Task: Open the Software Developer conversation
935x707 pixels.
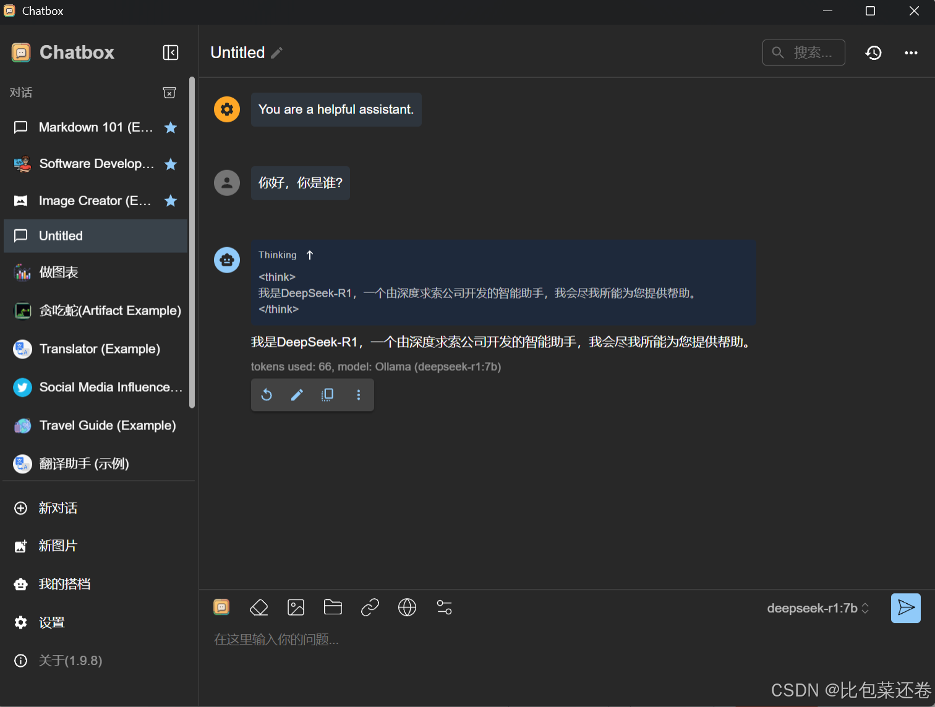Action: [95, 164]
